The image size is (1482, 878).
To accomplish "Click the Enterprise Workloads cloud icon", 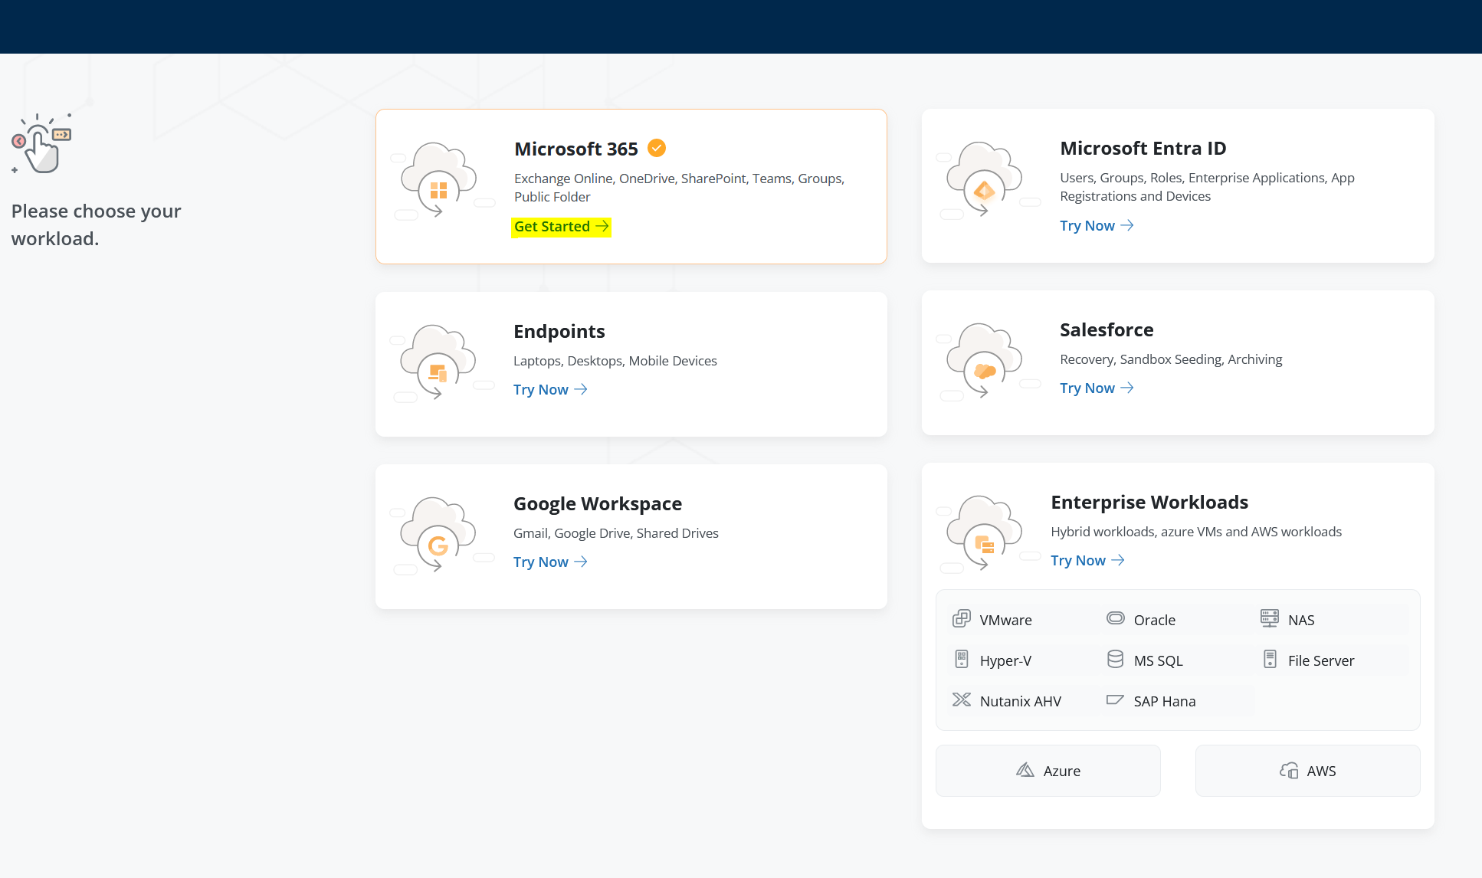I will (985, 532).
